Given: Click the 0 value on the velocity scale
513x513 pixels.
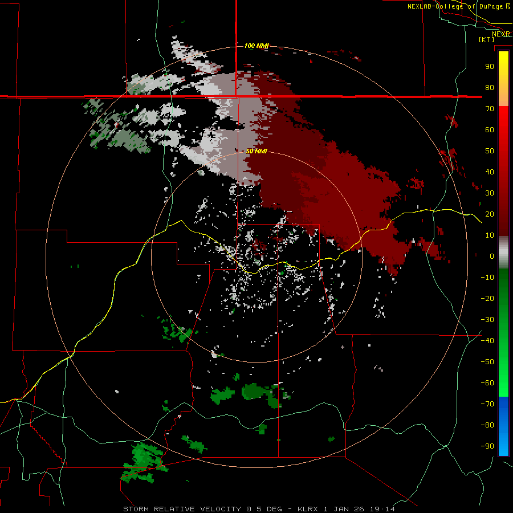Looking at the screenshot, I should pos(492,256).
